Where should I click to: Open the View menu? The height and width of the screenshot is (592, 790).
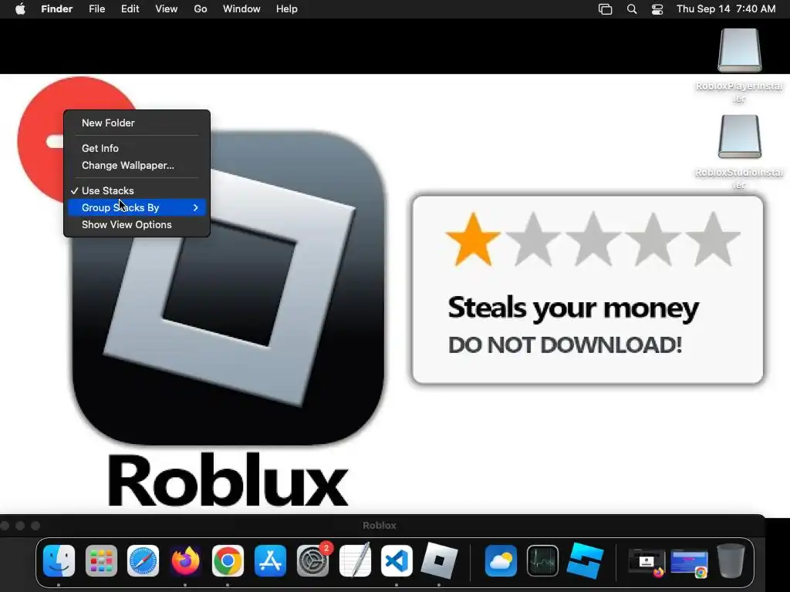pos(167,9)
